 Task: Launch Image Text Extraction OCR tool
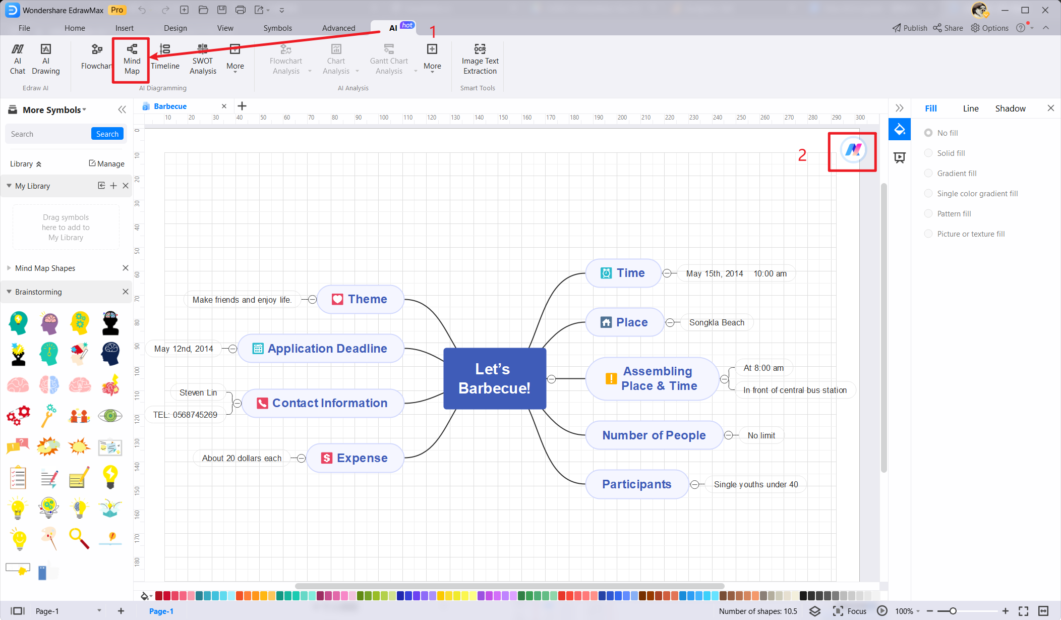point(480,59)
